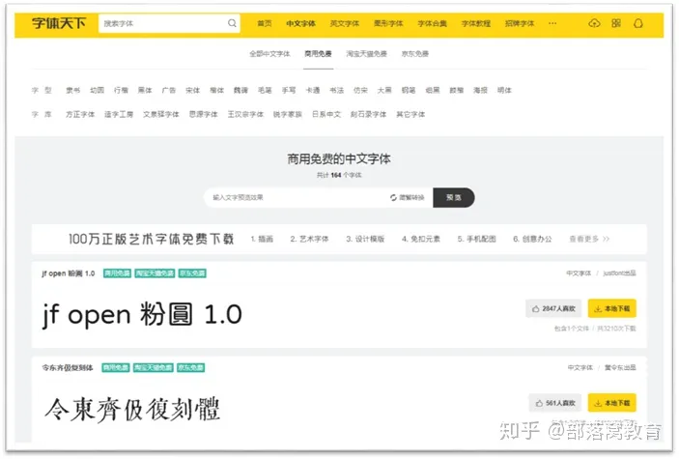Filter by 大黑 font type

point(384,90)
